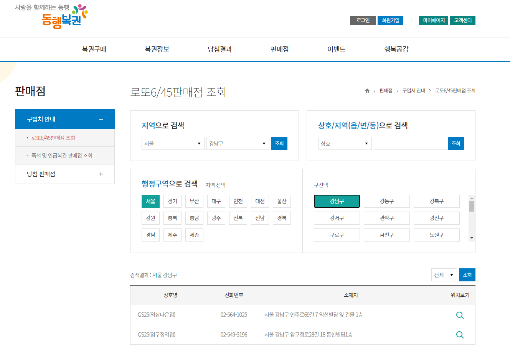The image size is (510, 345).
Task: Choose the 관악구 district button
Action: pyautogui.click(x=387, y=218)
